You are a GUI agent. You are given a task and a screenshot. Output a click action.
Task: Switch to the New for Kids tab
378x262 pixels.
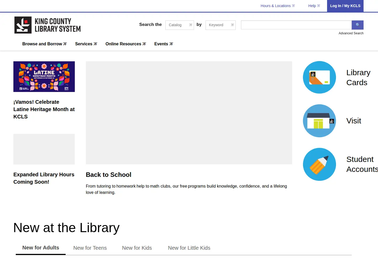click(137, 248)
